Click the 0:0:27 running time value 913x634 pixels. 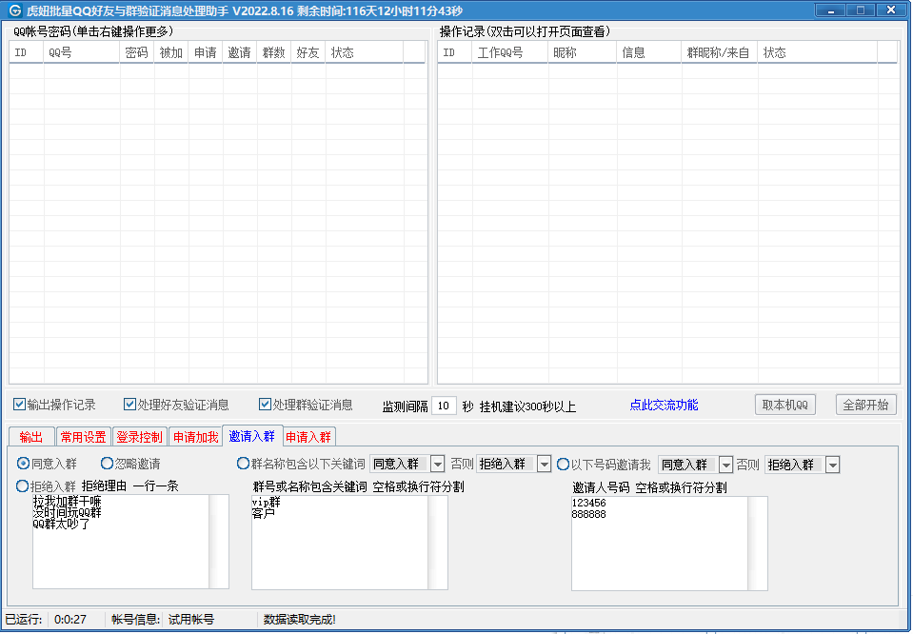(x=70, y=620)
